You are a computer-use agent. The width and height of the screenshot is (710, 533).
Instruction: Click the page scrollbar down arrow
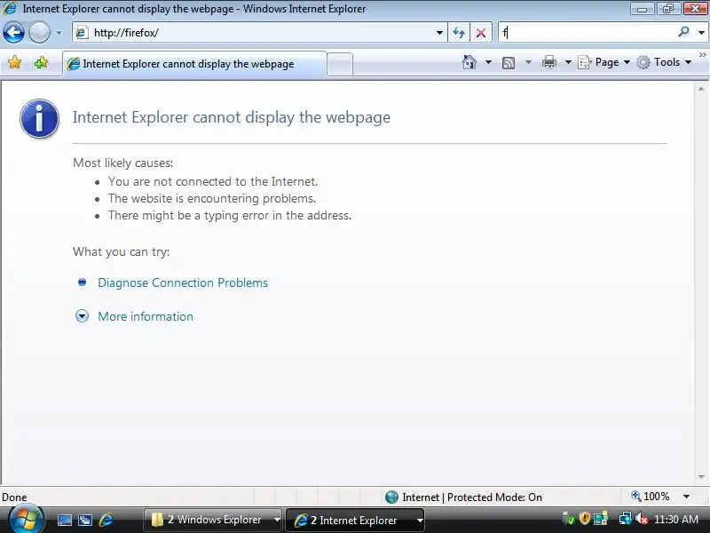point(701,477)
